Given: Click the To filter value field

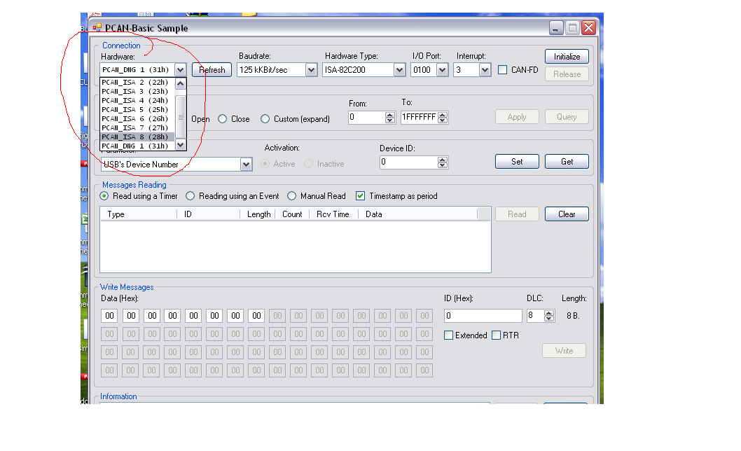Looking at the screenshot, I should pyautogui.click(x=419, y=117).
